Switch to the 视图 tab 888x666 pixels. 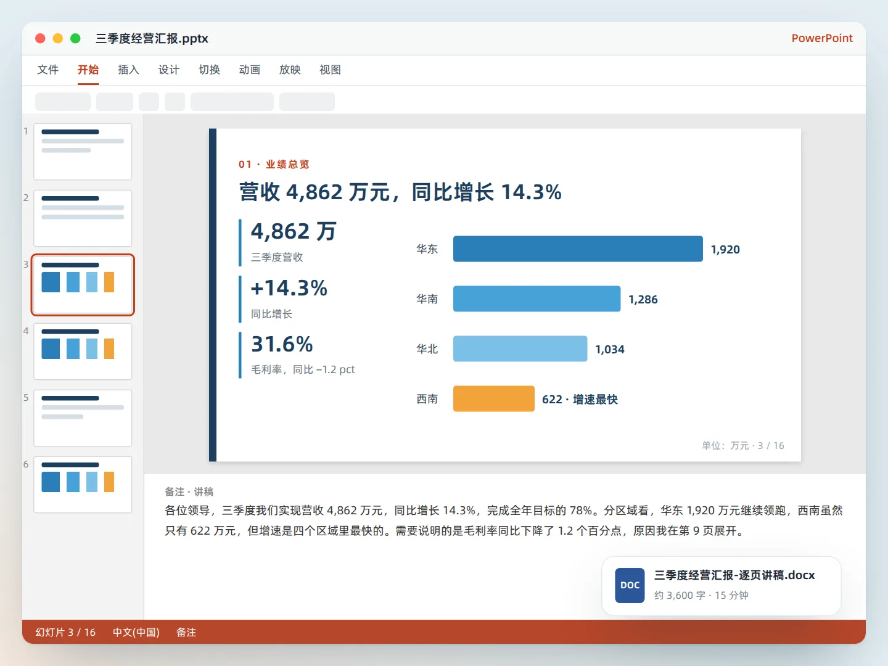pyautogui.click(x=330, y=70)
